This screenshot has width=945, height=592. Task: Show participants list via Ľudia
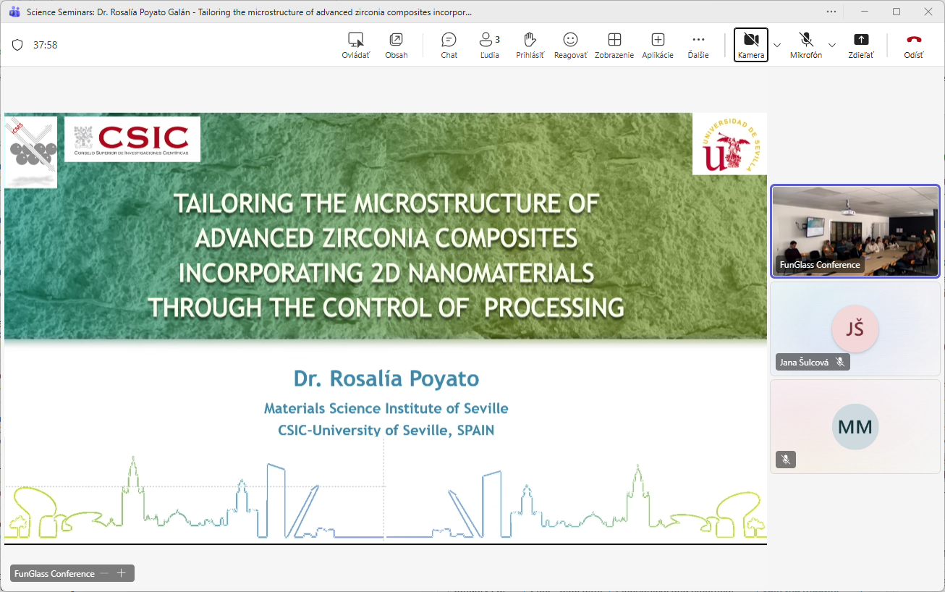click(489, 45)
